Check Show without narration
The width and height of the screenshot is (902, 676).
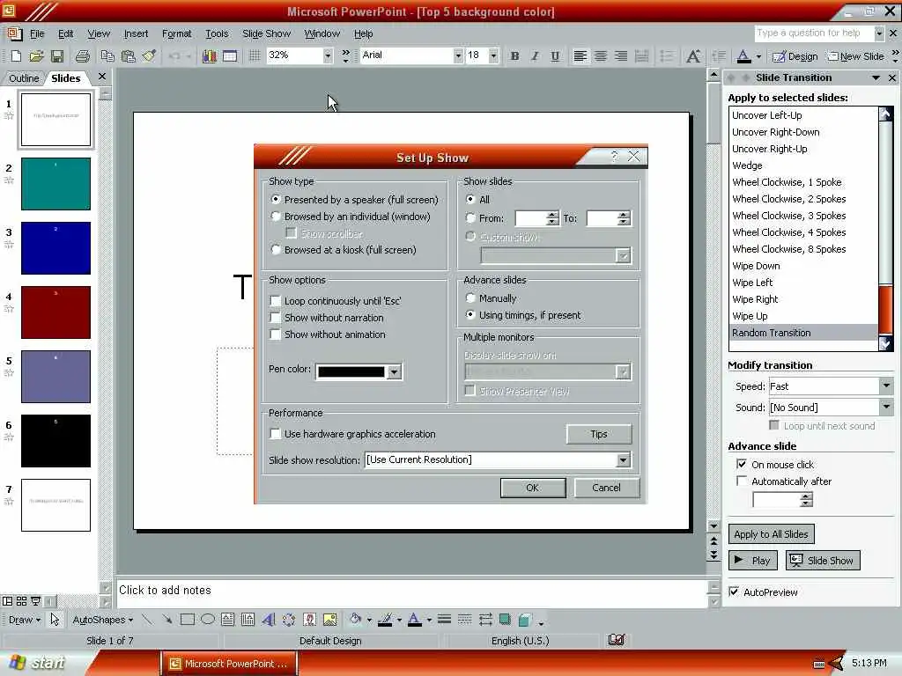276,317
